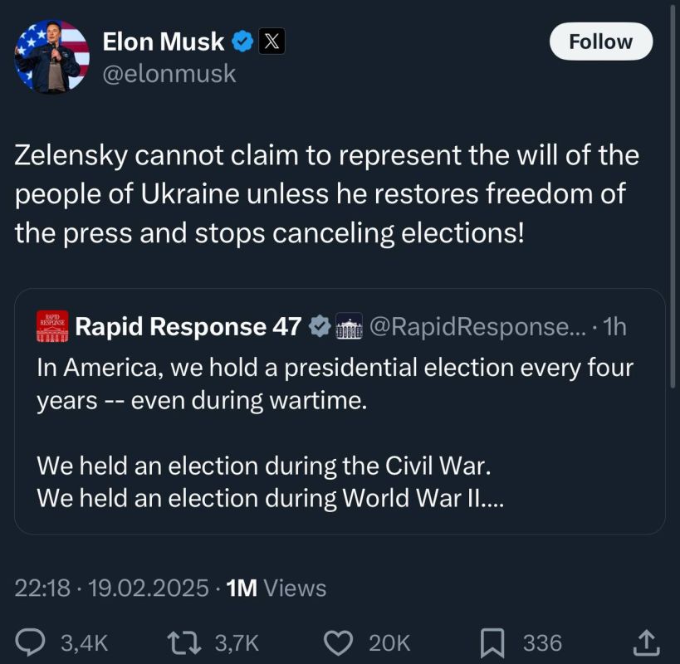Share the post via upload icon

646,642
